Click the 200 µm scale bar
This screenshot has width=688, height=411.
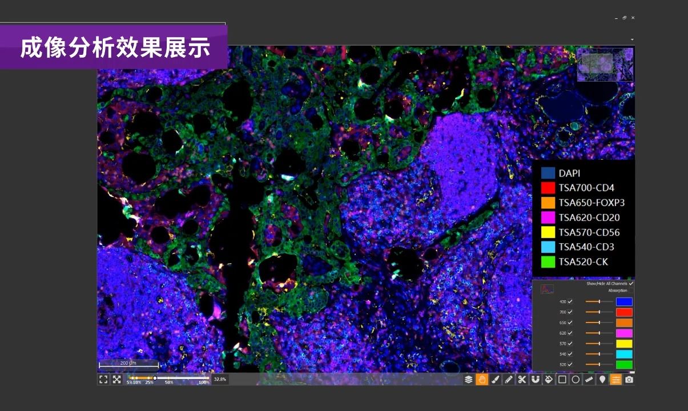[128, 364]
